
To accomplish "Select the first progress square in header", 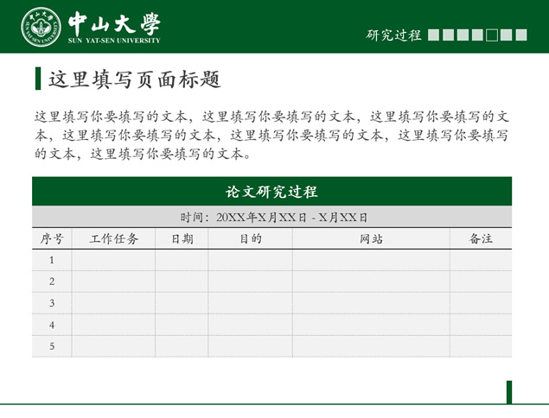I will [433, 35].
